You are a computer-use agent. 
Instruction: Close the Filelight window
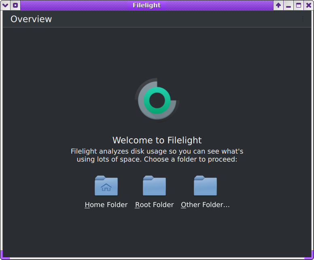[309, 5]
